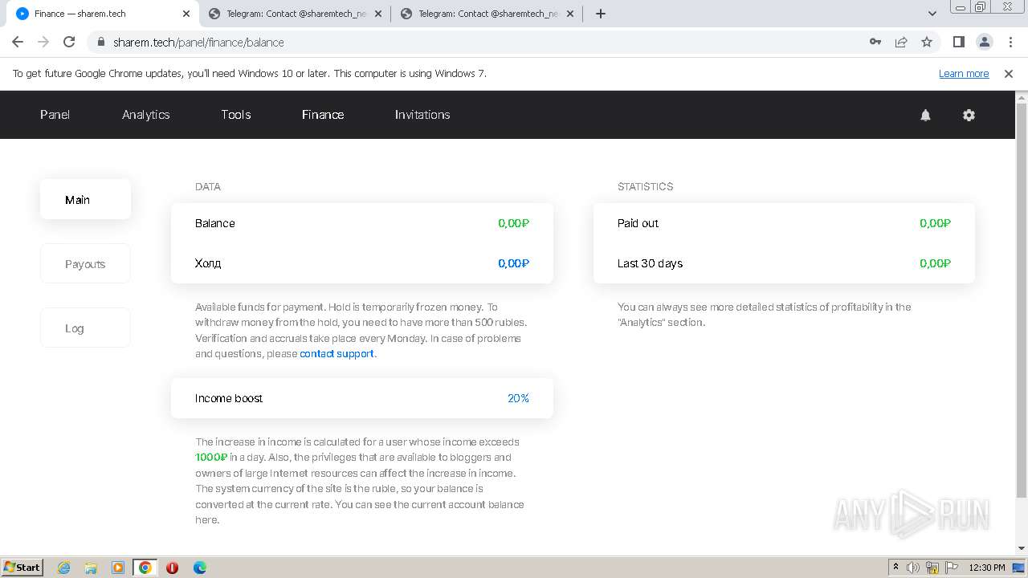Open the Windows Start menu
Screen dimensions: 1028x578
[22, 568]
